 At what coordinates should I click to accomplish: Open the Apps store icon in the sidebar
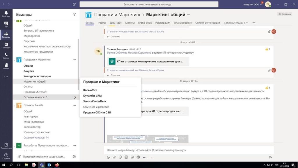click(x=6, y=146)
